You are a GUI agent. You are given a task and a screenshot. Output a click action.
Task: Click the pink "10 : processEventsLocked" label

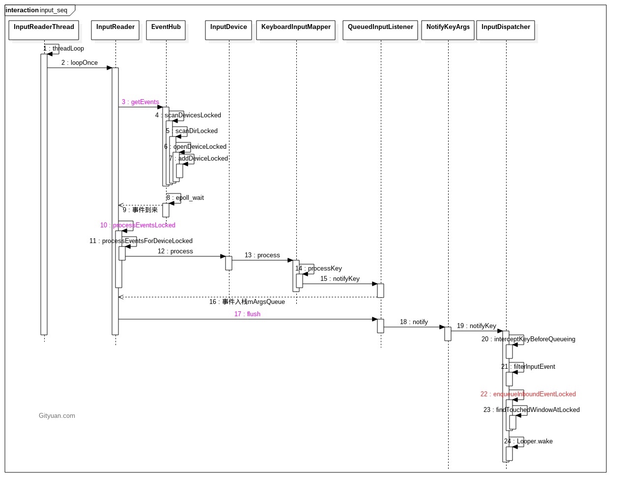(x=138, y=225)
